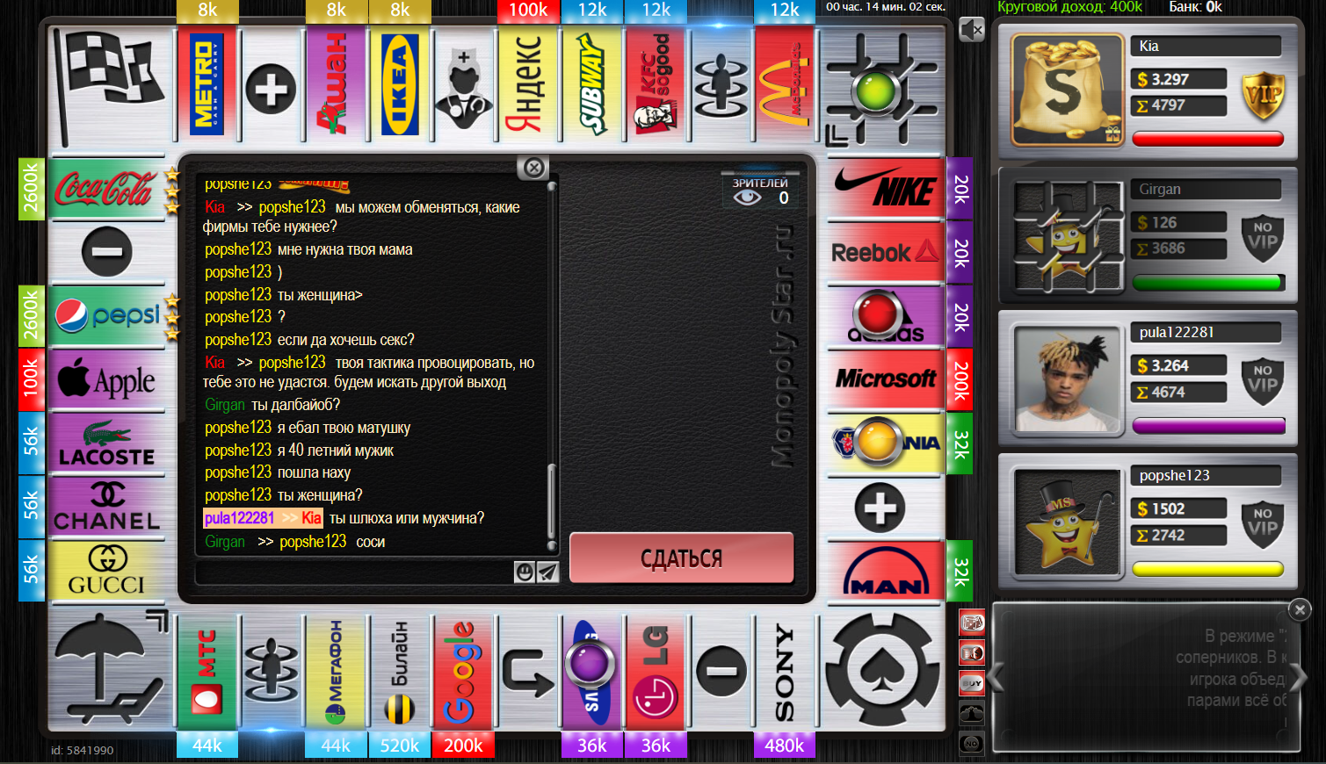Select the SONY company cell
Viewport: 1326px width, 764px height.
click(x=784, y=673)
